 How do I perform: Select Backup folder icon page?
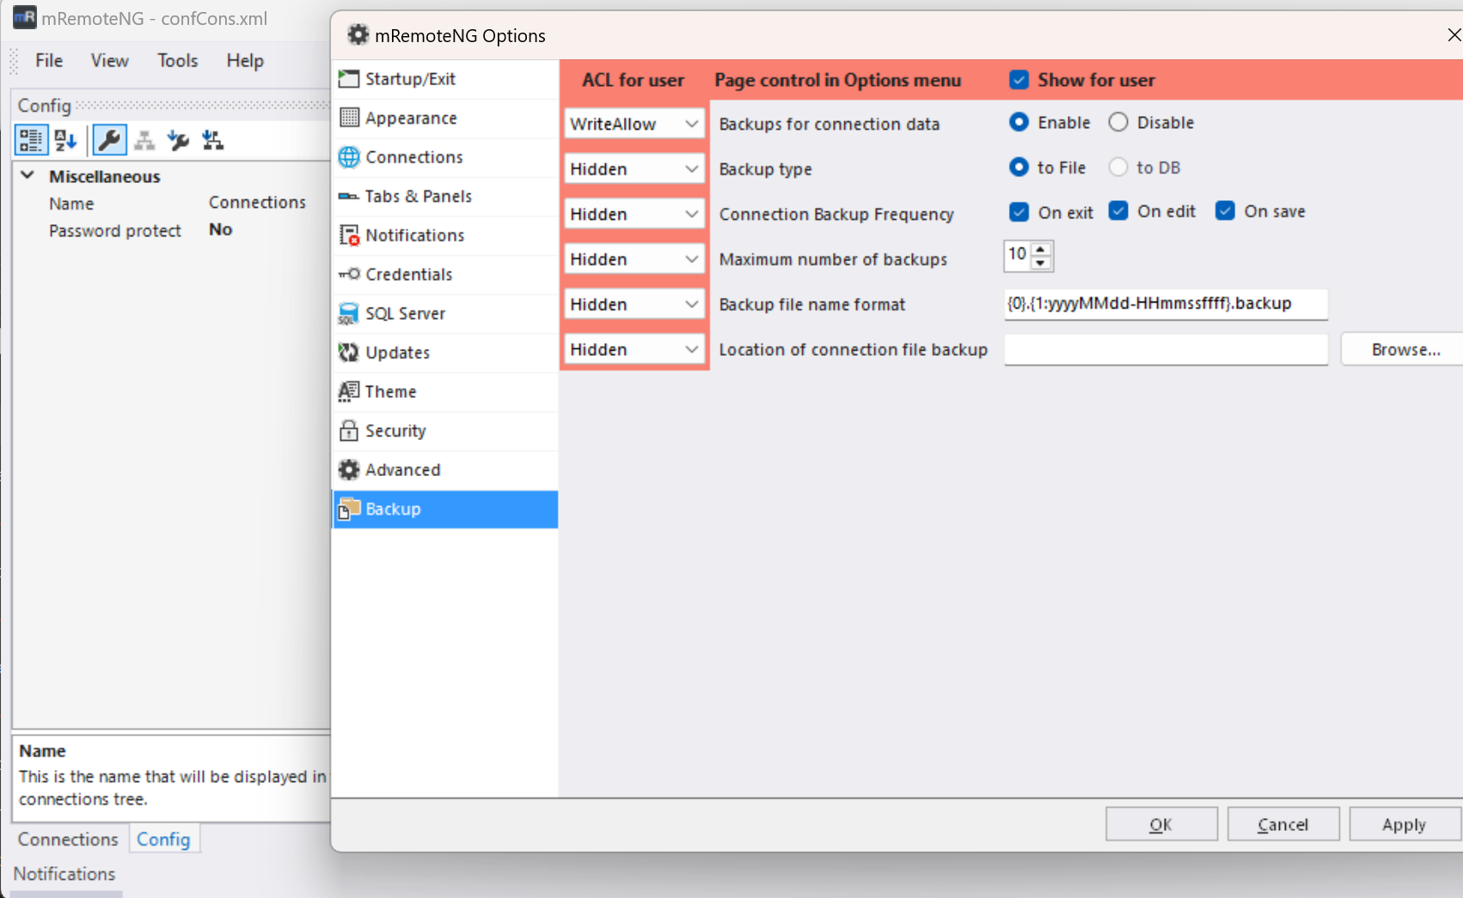348,509
